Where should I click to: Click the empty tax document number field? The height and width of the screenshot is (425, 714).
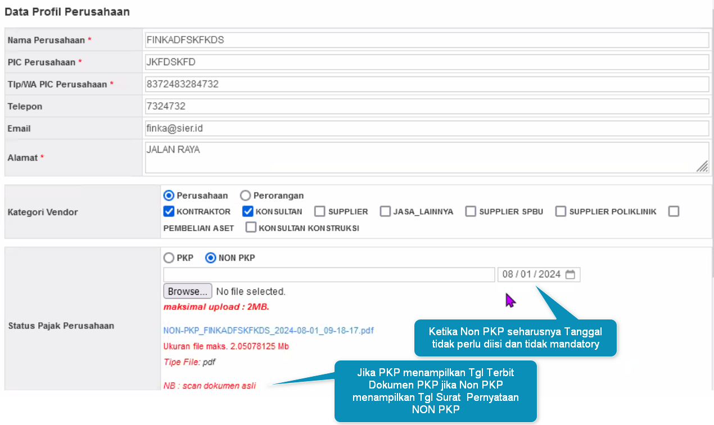(x=329, y=275)
